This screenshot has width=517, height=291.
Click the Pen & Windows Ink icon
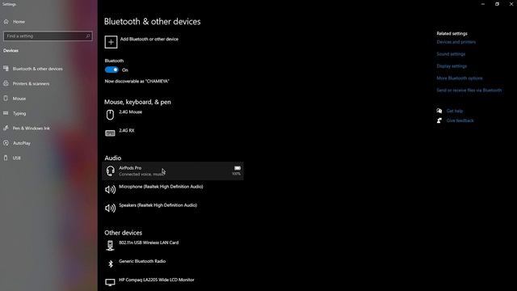coord(6,128)
